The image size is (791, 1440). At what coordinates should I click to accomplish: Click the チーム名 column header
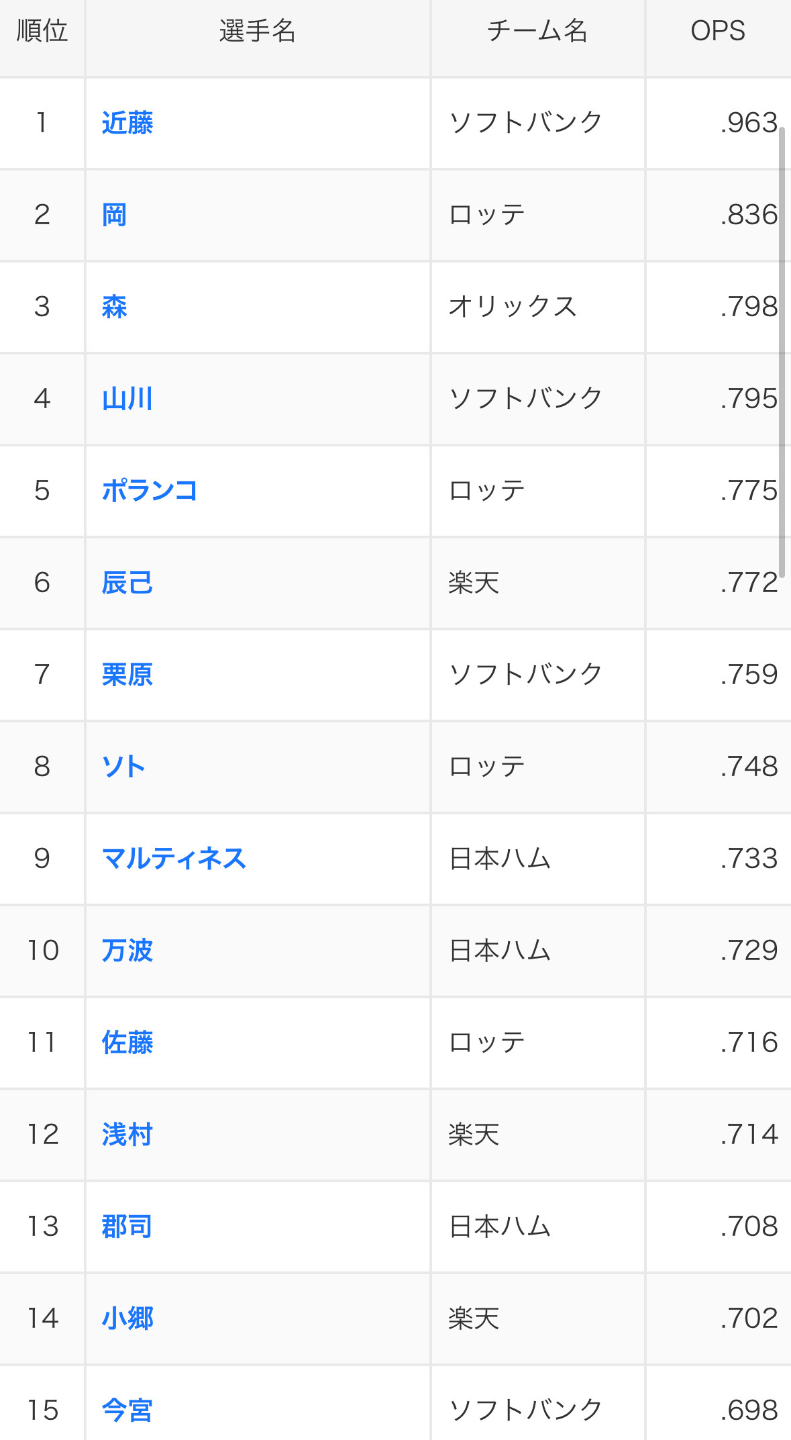(537, 31)
